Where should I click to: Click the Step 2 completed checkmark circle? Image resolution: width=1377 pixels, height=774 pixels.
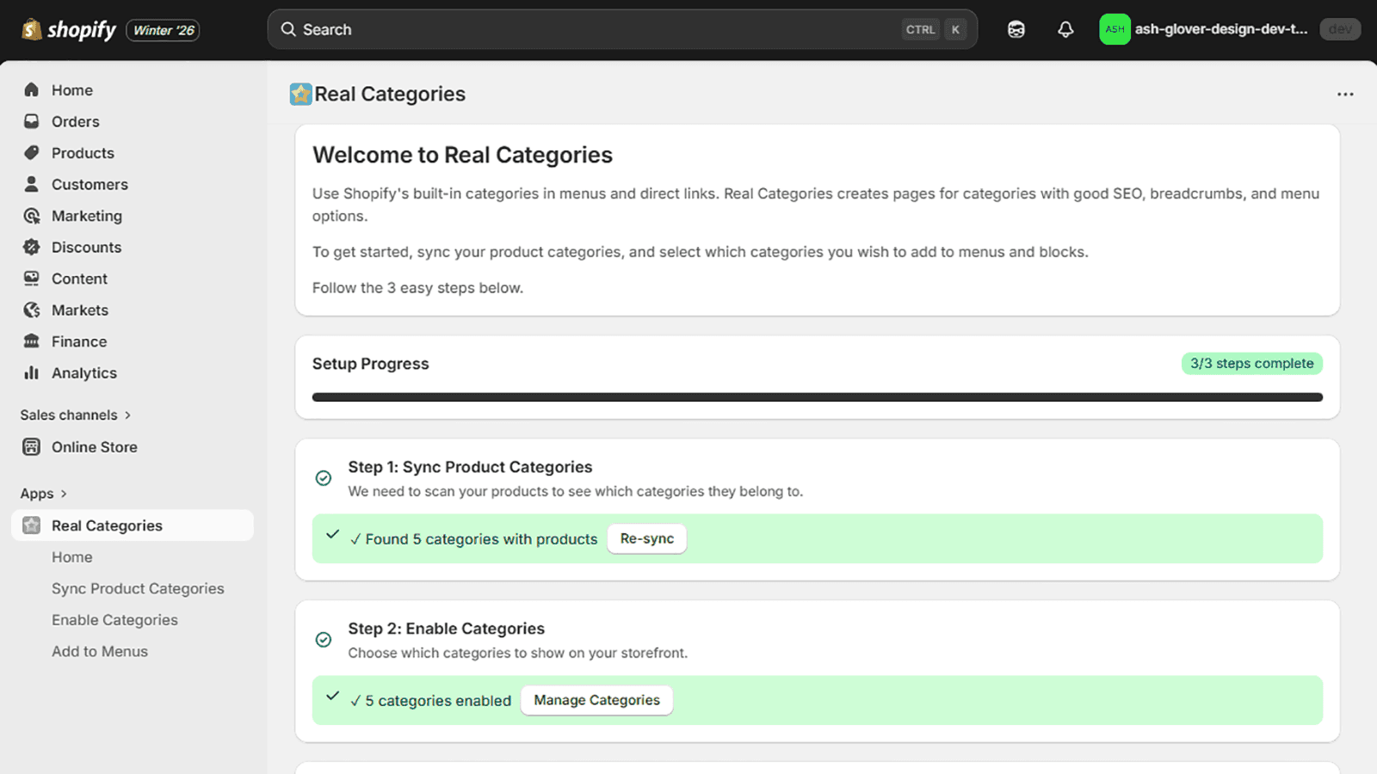click(x=324, y=640)
